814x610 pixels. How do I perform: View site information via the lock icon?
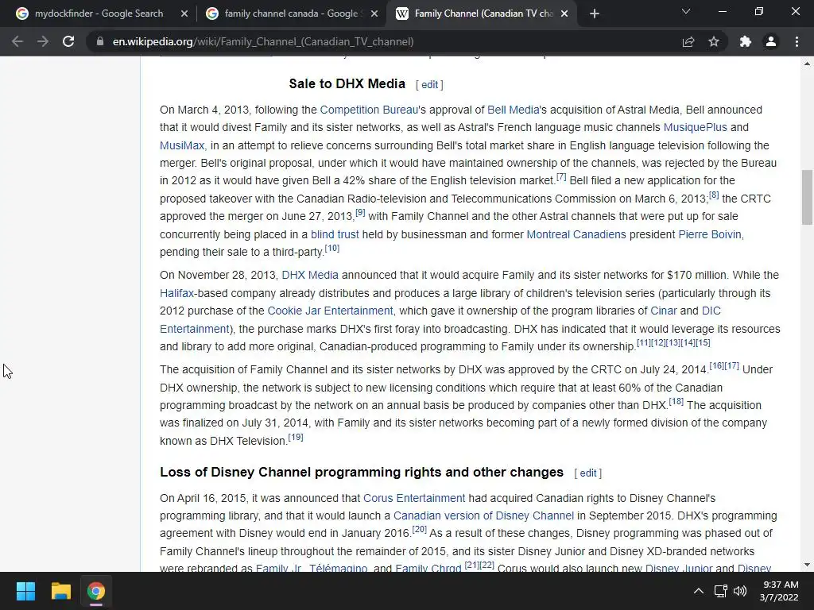tap(99, 41)
